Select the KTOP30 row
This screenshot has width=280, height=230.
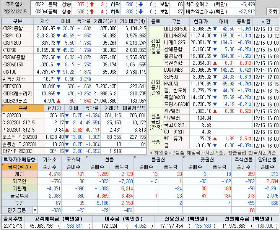pyautogui.click(x=74, y=50)
